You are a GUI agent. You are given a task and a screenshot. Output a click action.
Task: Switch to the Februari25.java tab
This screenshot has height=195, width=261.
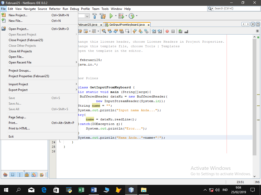click(89, 25)
